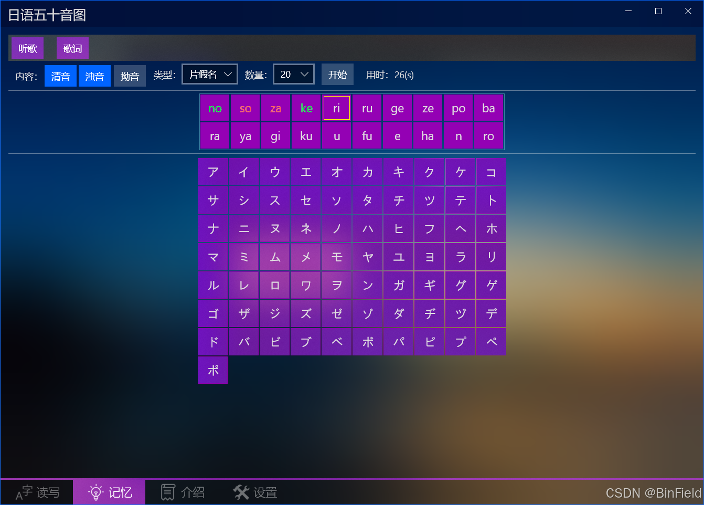Viewport: 704px width, 505px height.
Task: Pick the katakana ウ tile
Action: click(275, 172)
